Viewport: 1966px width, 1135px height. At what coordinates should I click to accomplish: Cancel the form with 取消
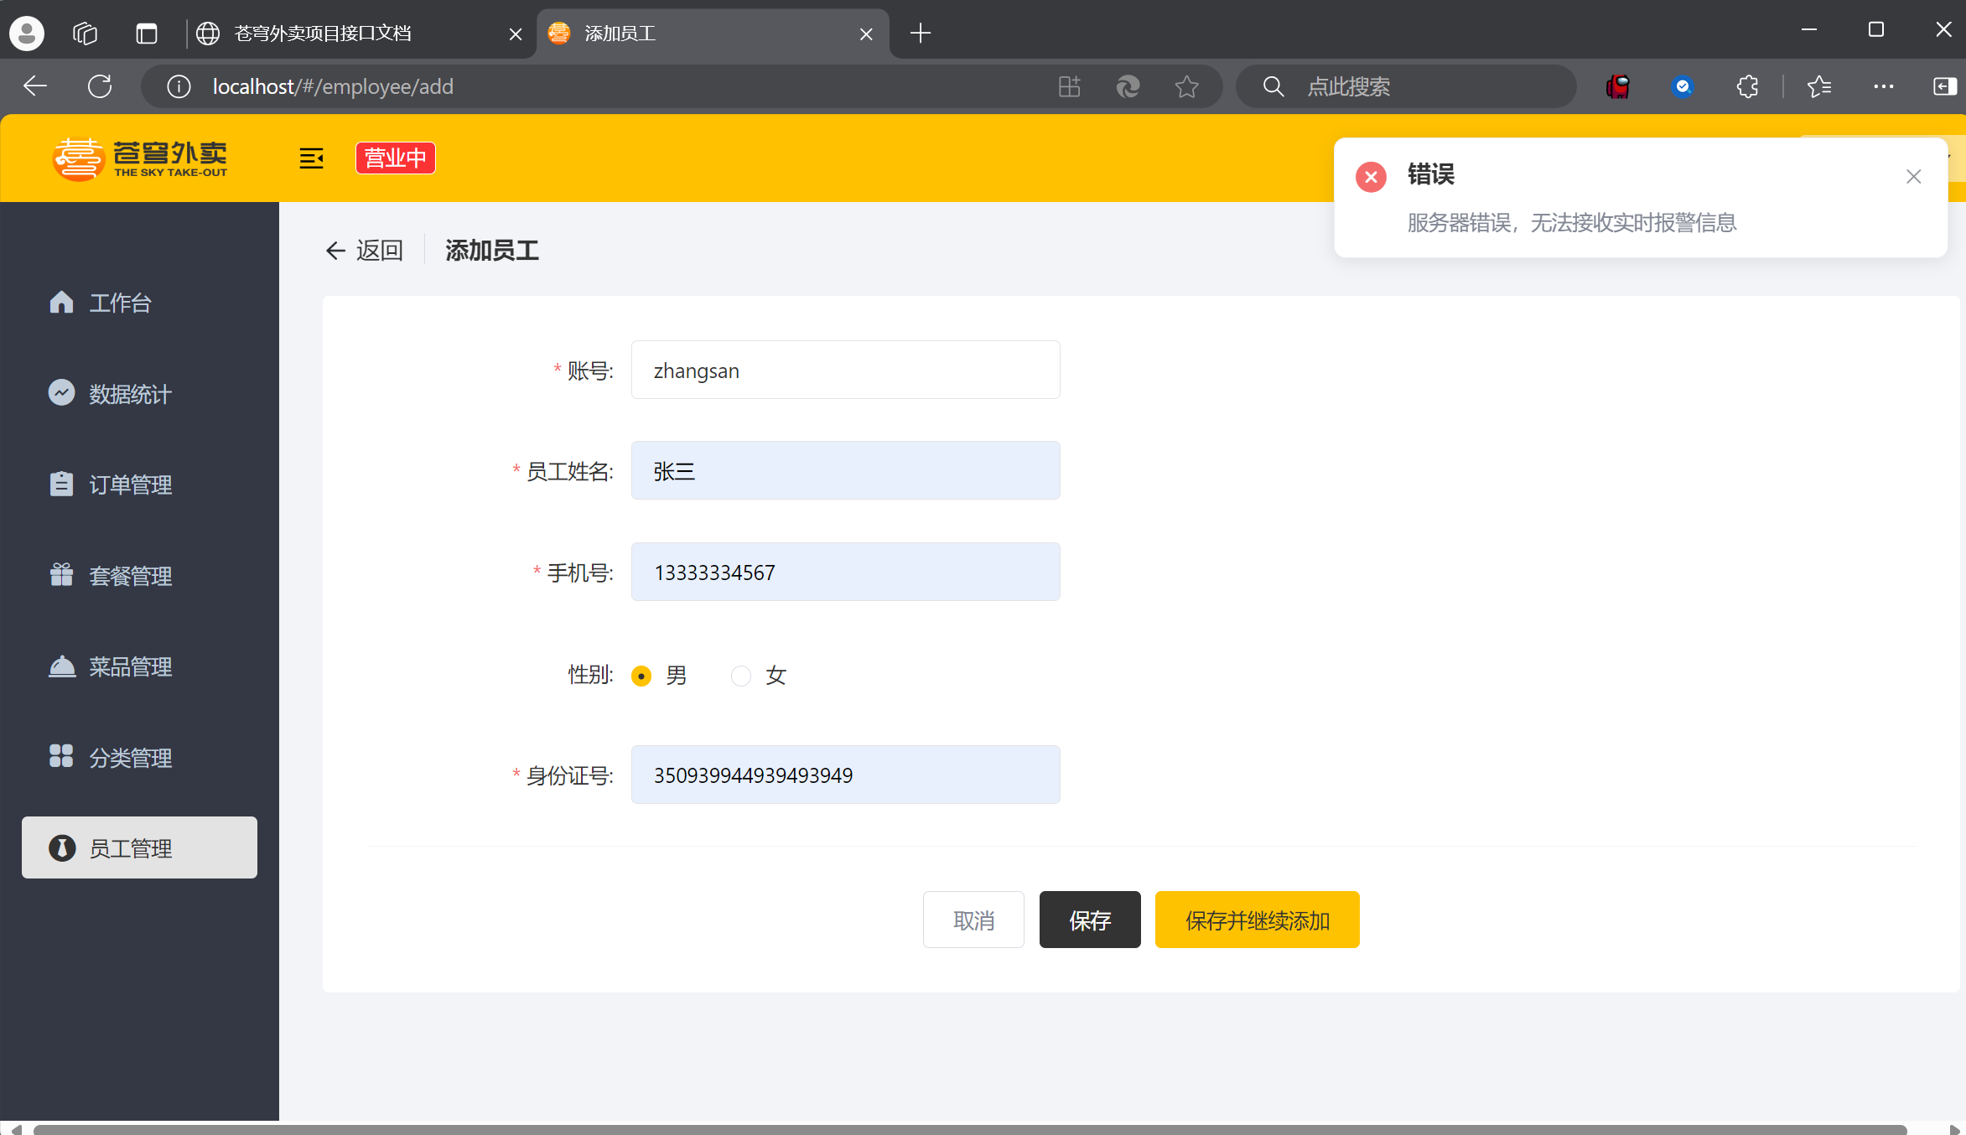tap(973, 920)
